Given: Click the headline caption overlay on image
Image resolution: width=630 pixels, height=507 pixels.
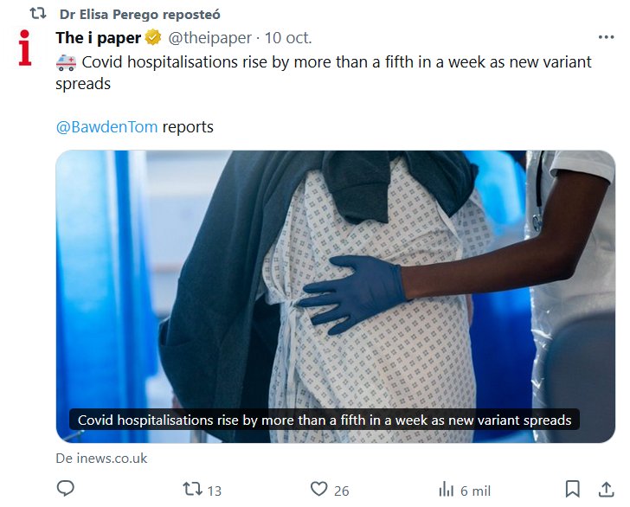Looking at the screenshot, I should pos(325,420).
